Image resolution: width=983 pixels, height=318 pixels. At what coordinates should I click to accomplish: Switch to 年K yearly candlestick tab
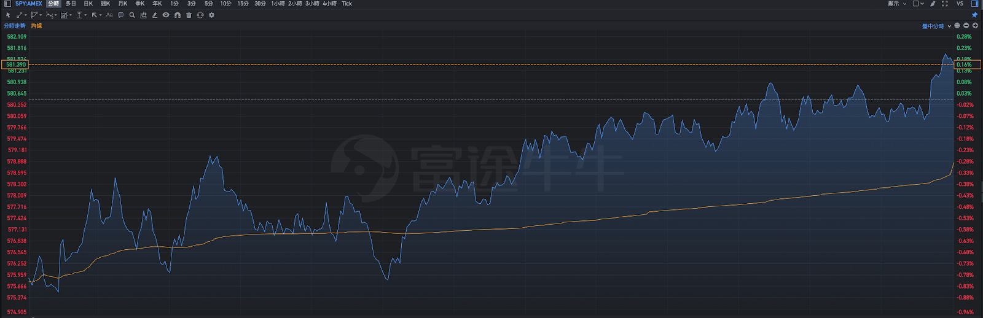[157, 4]
